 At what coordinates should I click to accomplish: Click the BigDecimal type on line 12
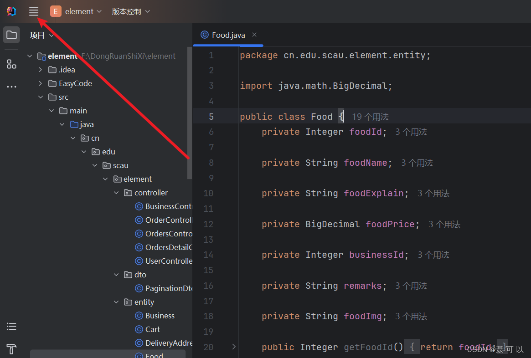333,225
